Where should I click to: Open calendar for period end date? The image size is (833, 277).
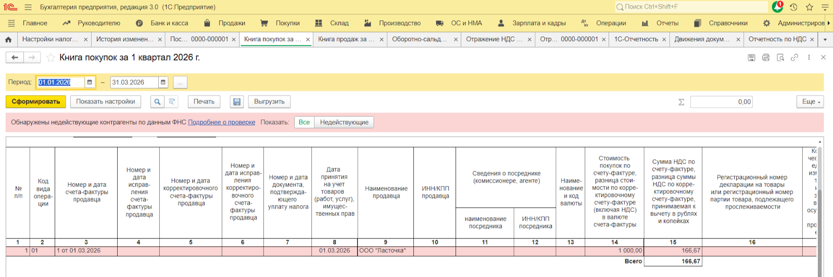(163, 82)
